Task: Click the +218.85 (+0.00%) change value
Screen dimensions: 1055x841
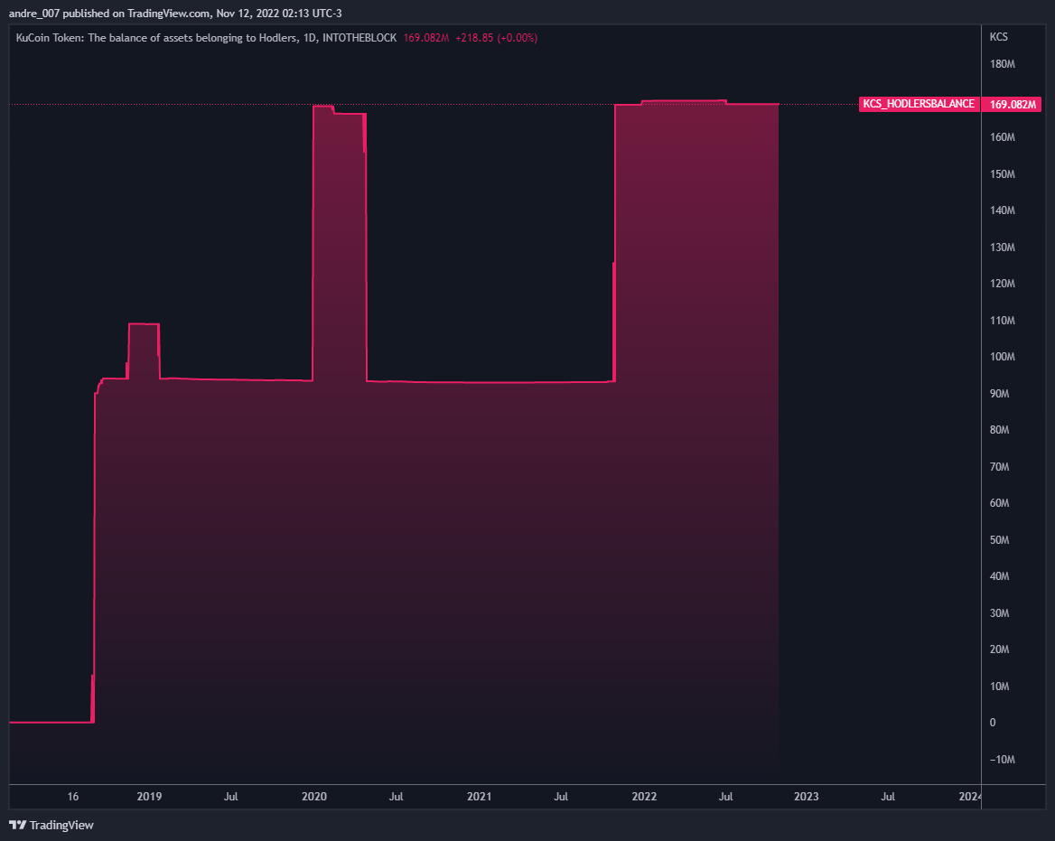Action: pyautogui.click(x=497, y=38)
